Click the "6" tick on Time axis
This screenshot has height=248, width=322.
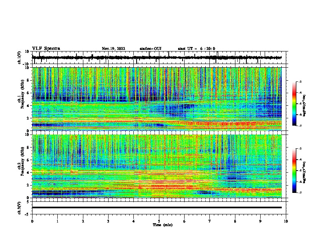coord(185,221)
